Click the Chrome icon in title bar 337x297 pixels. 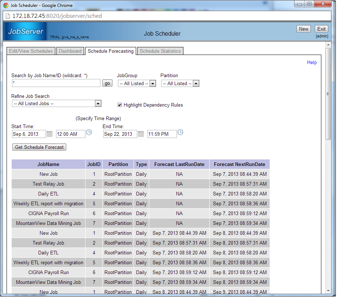pyautogui.click(x=6, y=5)
